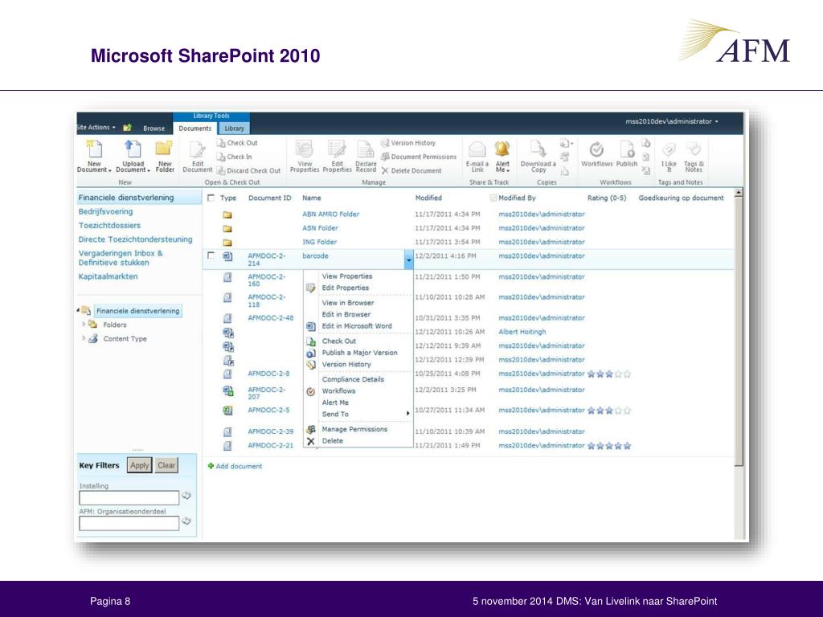
Task: Click the Edit Document ribbon icon
Action: pos(198,149)
